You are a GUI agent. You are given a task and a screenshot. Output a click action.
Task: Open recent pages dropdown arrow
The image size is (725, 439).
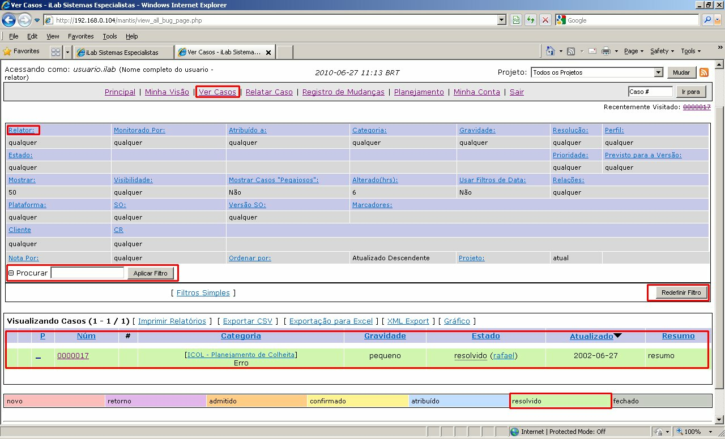pos(37,20)
